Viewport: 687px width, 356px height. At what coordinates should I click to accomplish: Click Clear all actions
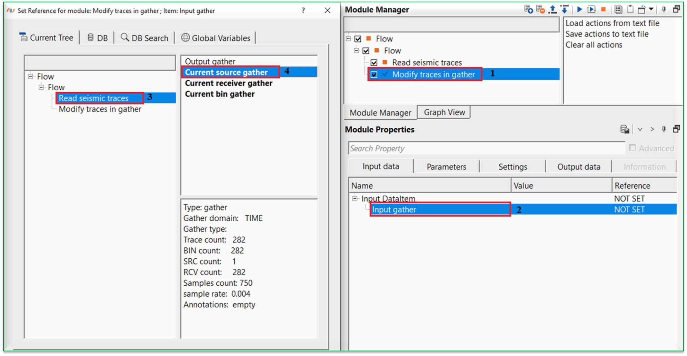(x=594, y=44)
